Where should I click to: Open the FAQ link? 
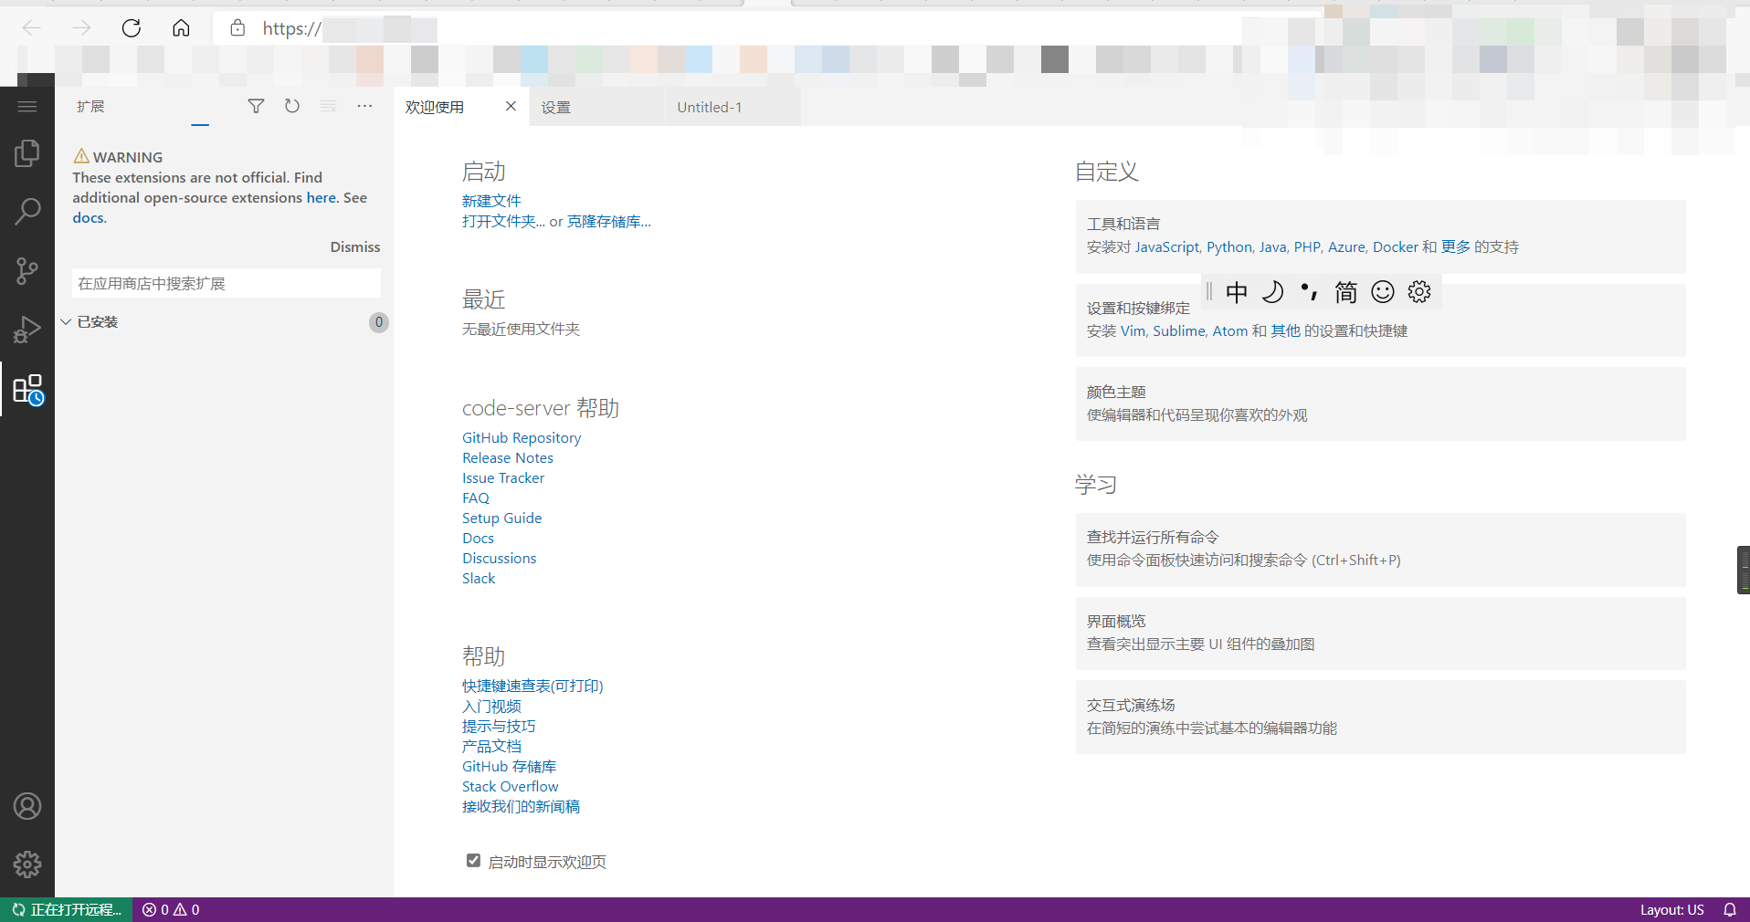476,498
